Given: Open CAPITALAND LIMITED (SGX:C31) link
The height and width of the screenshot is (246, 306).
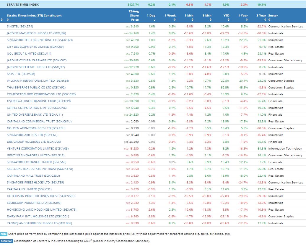Looking at the screenshot, I should pyautogui.click(x=29, y=189).
